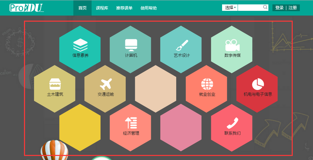Image resolution: width=313 pixels, height=160 pixels.
Task: Click the 联系我们 label
Action: (232, 133)
